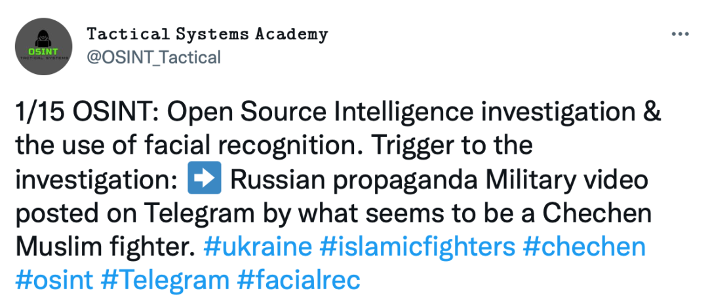Follow the #islamicfighters hashtag link
The height and width of the screenshot is (301, 708).
tap(418, 247)
